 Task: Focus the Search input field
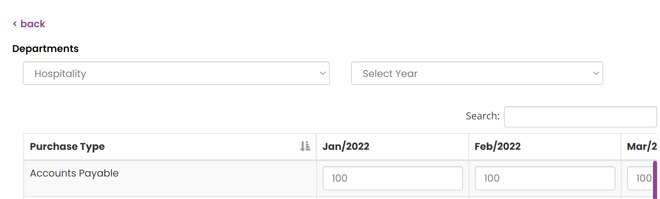pyautogui.click(x=581, y=117)
